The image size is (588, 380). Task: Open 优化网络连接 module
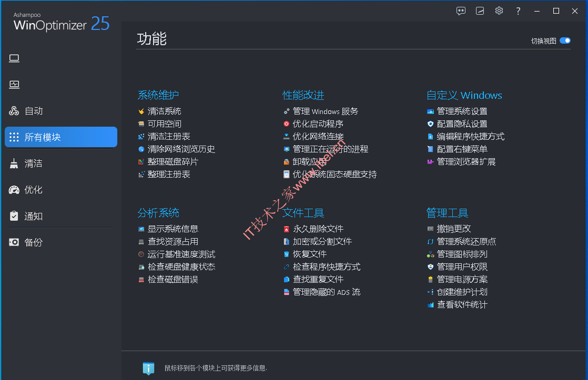(x=318, y=137)
